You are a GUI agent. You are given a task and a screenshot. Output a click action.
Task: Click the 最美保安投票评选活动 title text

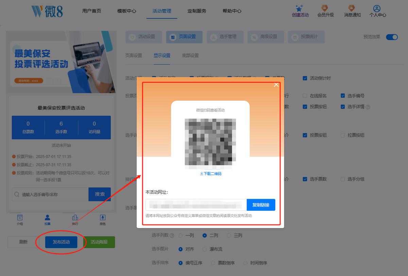[61, 108]
